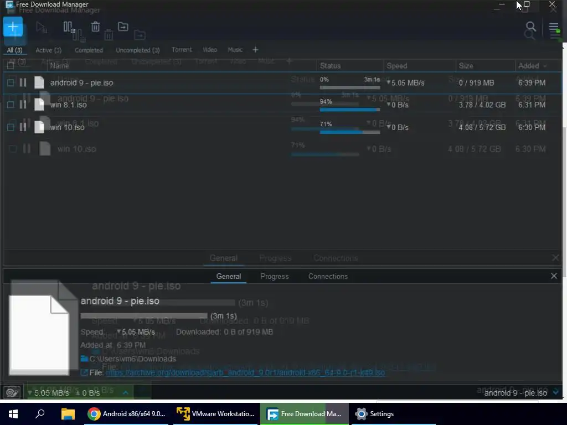Open File Explorer from the taskbar
Viewport: 567px width, 425px height.
pos(68,414)
